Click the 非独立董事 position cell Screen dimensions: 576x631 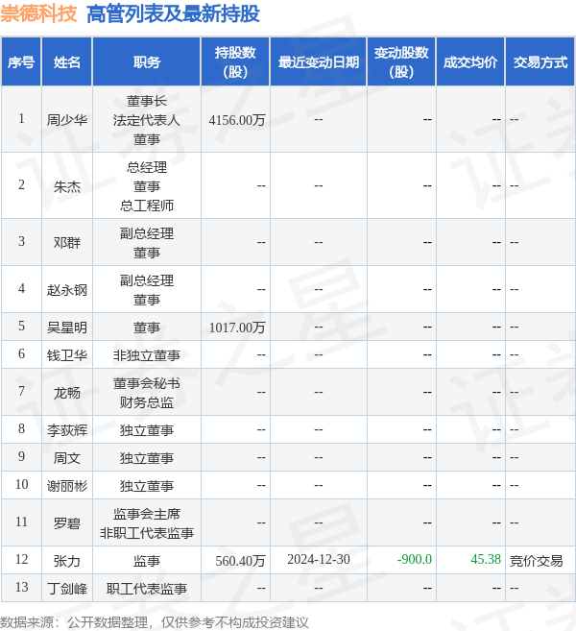[x=147, y=355]
